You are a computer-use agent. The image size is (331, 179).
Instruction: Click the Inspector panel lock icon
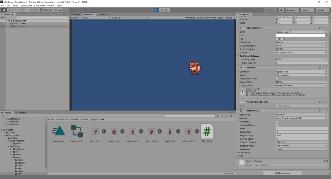coord(326,14)
